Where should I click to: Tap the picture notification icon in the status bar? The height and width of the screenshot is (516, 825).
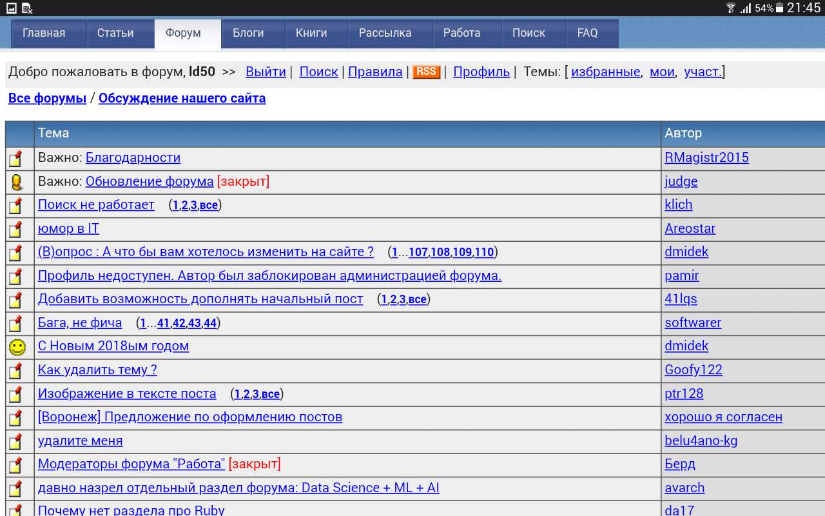point(12,8)
